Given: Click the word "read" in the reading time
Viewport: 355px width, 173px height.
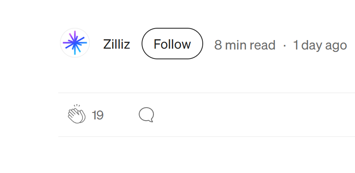Looking at the screenshot, I should click(262, 45).
